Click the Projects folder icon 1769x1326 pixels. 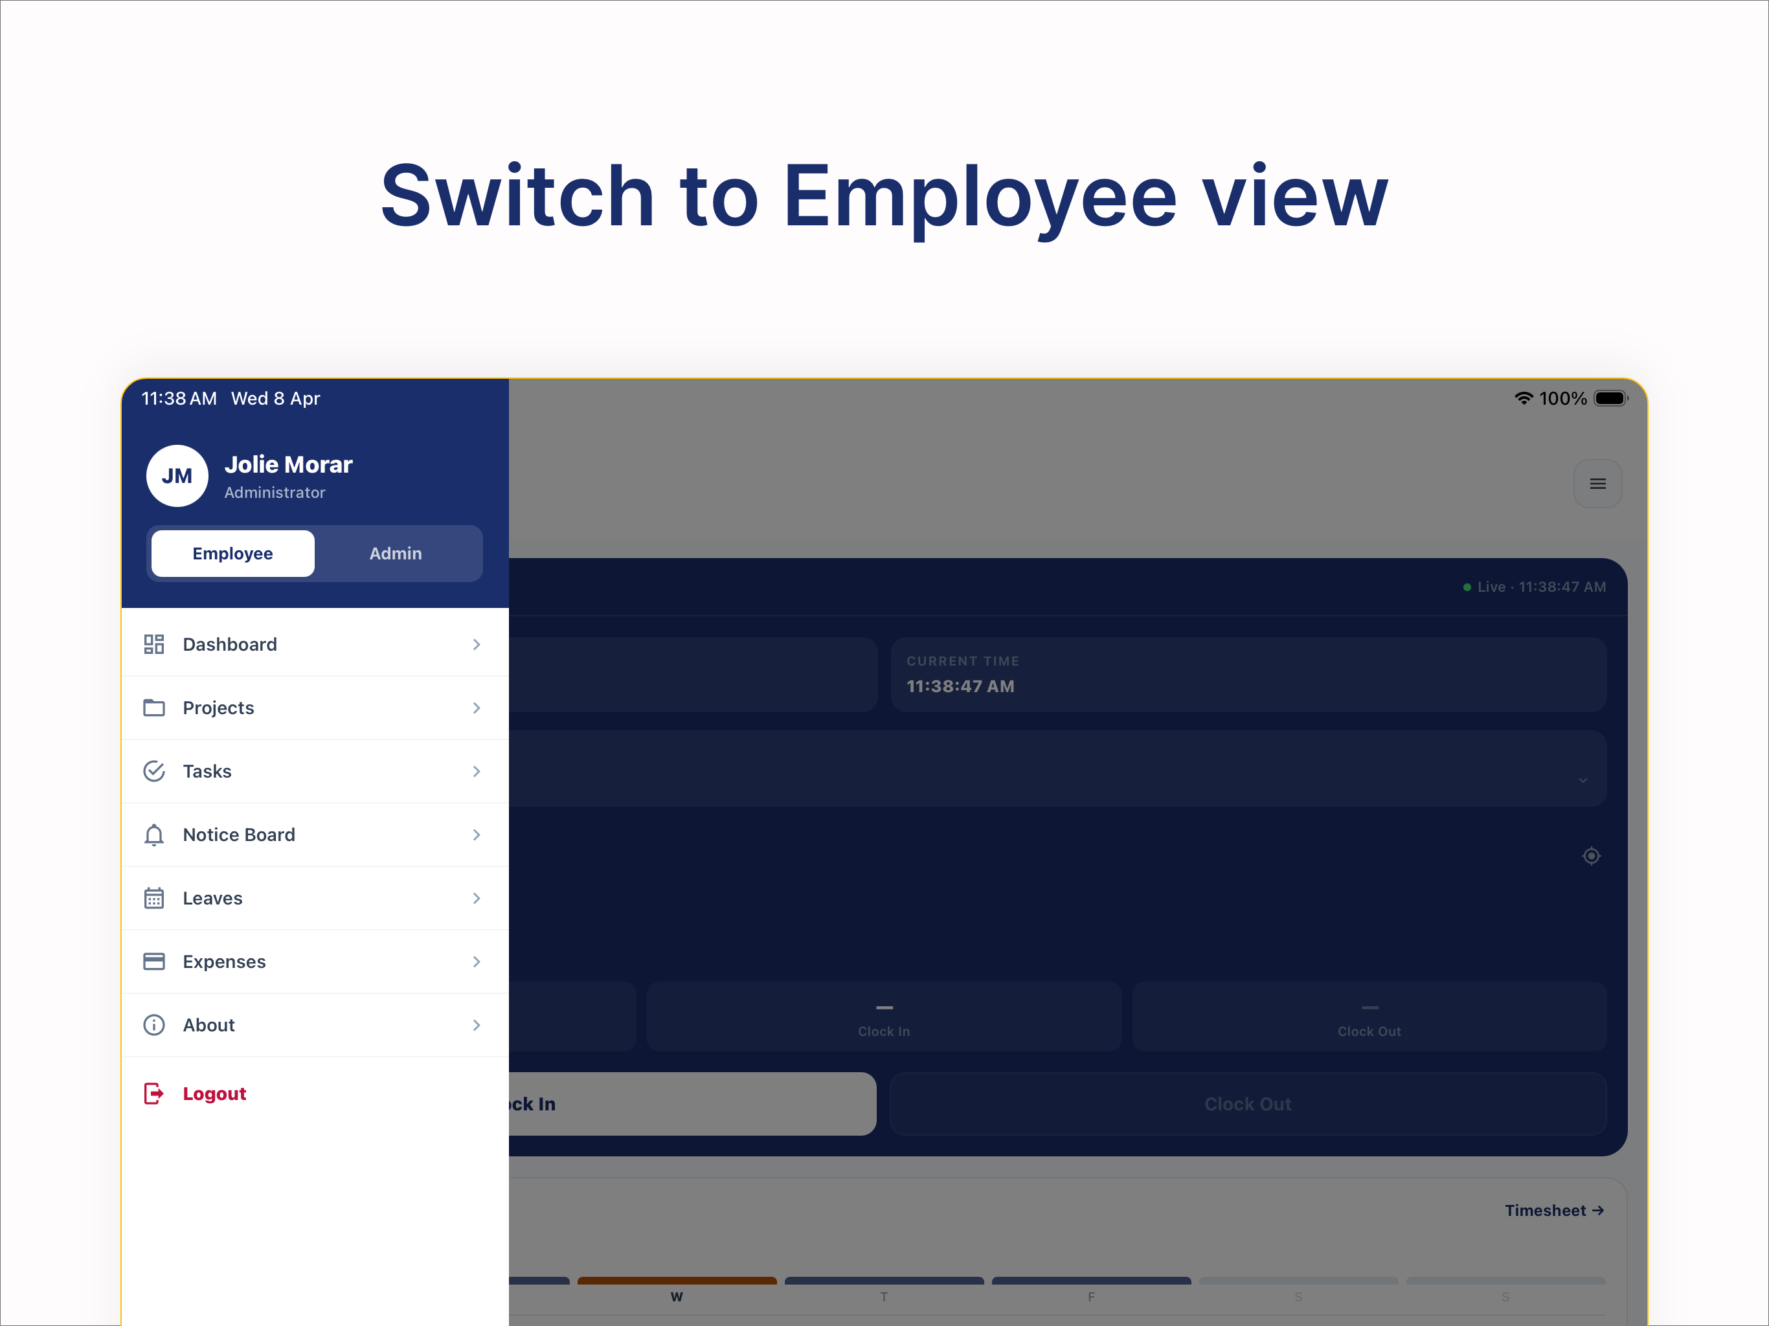pos(153,708)
